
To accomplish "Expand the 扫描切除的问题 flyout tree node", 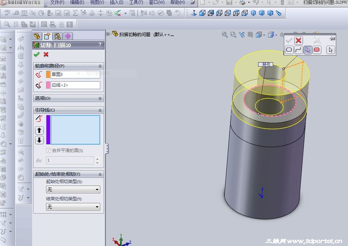I will click(x=108, y=34).
